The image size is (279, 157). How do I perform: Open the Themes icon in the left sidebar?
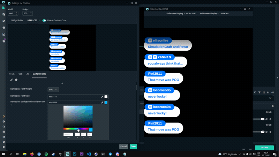3,21
